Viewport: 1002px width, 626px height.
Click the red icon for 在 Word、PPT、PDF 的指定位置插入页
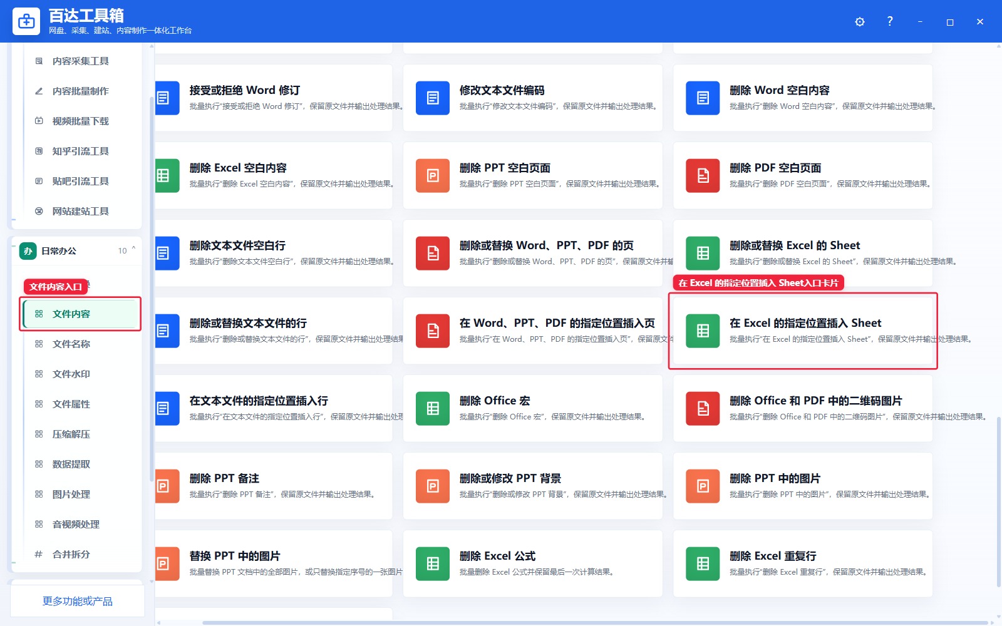point(433,331)
